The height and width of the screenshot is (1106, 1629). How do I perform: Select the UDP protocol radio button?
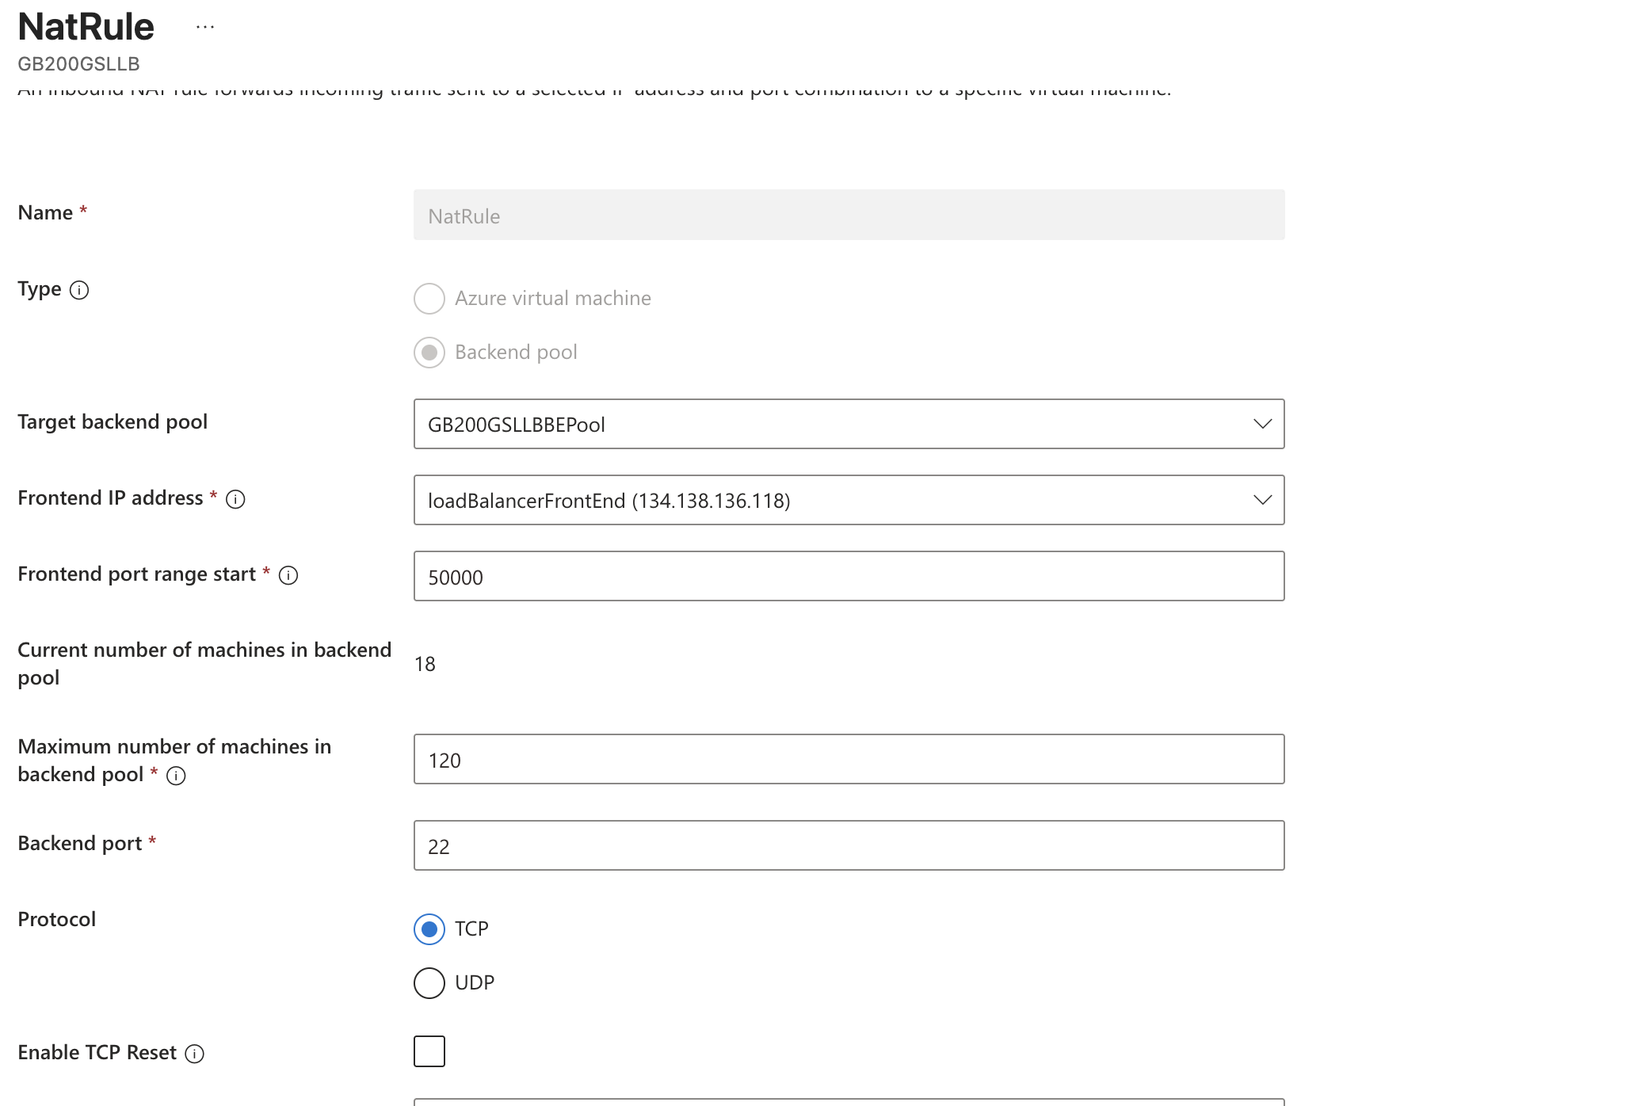pos(429,982)
